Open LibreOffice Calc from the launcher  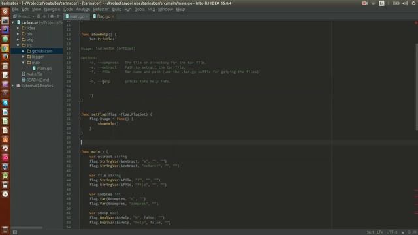[x=5, y=121]
